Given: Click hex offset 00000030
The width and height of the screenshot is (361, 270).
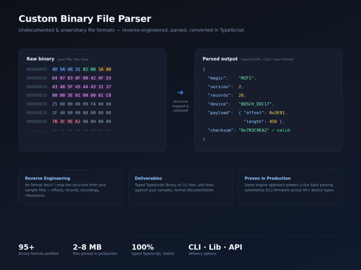Looking at the screenshot, I should [37, 121].
